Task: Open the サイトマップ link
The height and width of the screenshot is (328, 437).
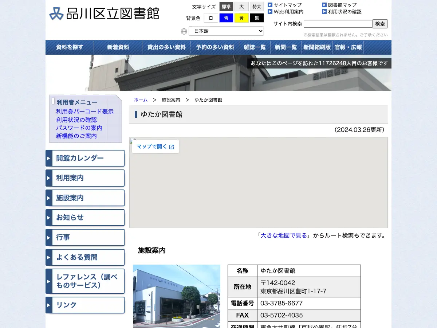Action: [x=288, y=5]
